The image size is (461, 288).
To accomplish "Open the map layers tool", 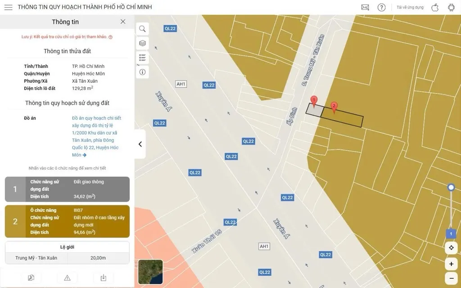I will (142, 43).
